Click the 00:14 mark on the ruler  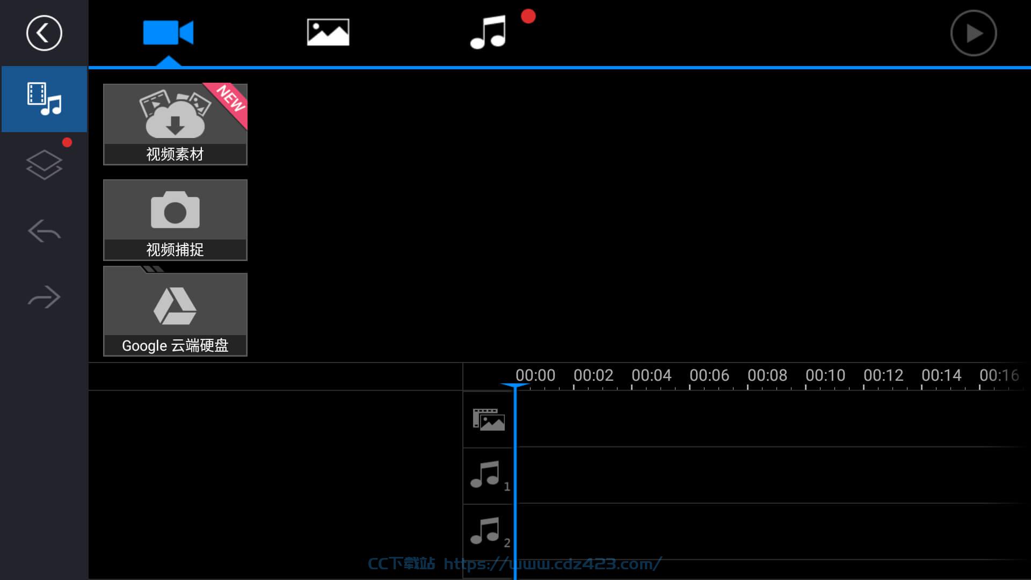(941, 375)
